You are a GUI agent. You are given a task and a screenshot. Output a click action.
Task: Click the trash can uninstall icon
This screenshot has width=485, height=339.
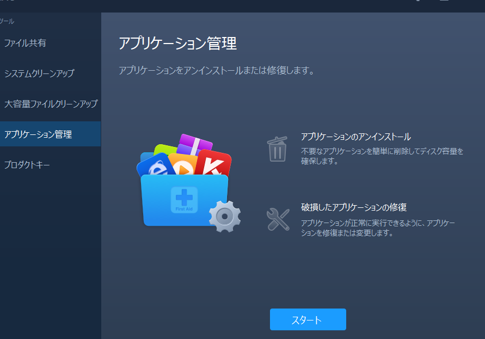[277, 149]
